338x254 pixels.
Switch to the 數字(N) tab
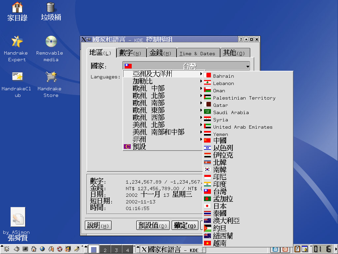tap(131, 53)
